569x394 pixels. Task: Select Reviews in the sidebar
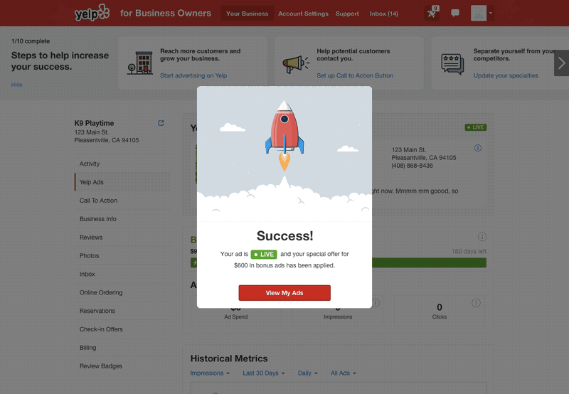[x=122, y=238]
